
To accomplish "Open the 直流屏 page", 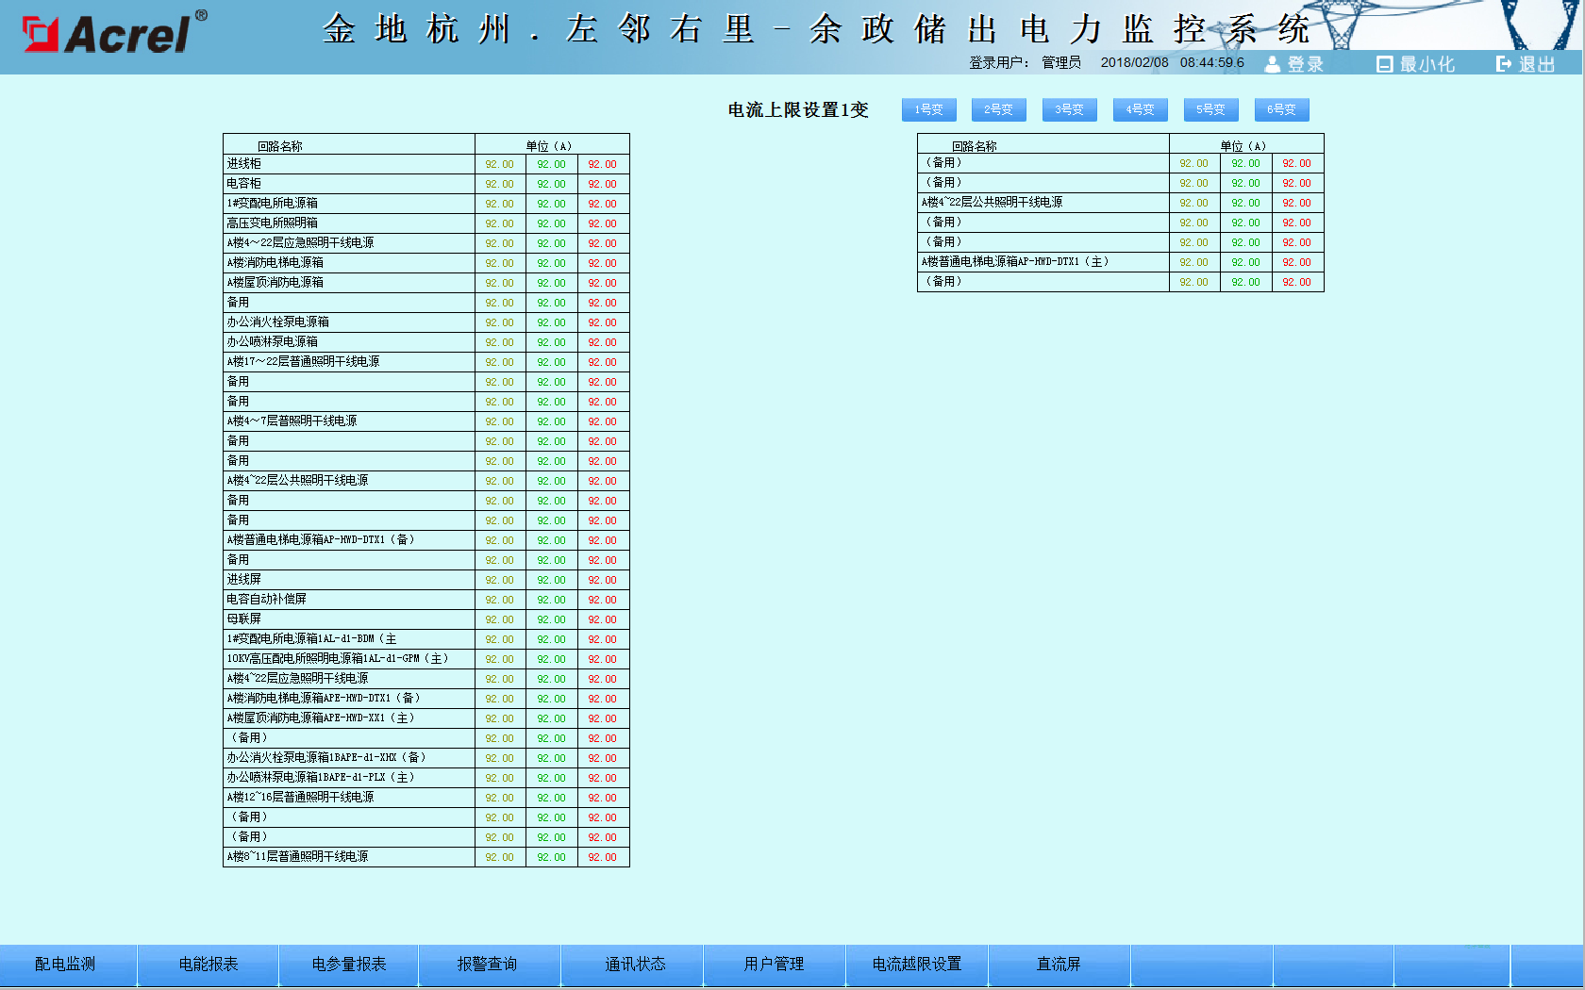I will [1059, 964].
